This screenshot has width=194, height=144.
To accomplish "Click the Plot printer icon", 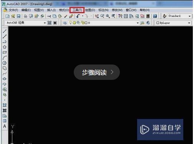I will (25, 16).
